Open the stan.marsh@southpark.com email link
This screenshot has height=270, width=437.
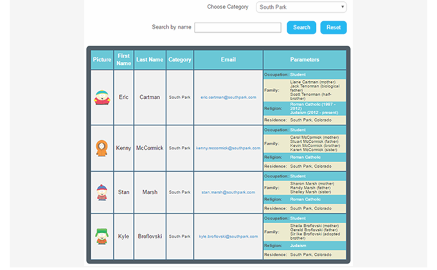coord(228,192)
